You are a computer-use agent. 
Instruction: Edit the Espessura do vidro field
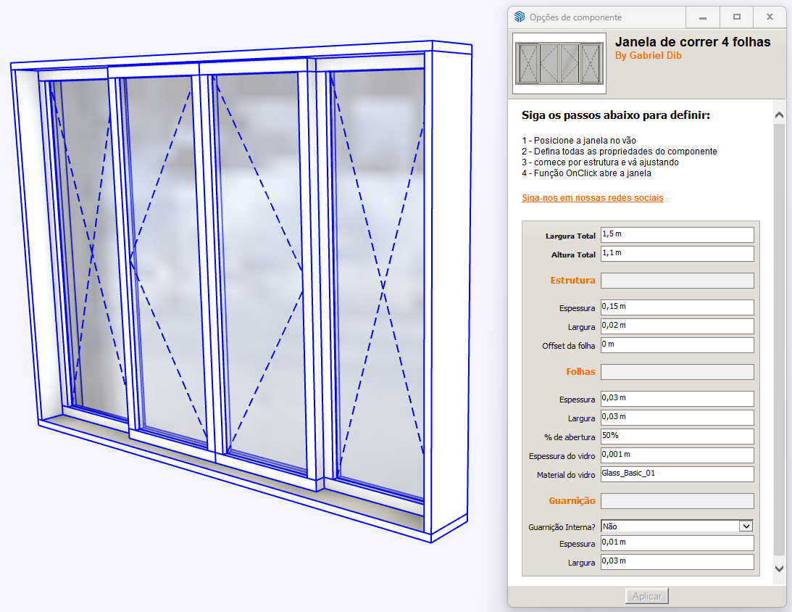click(x=677, y=455)
